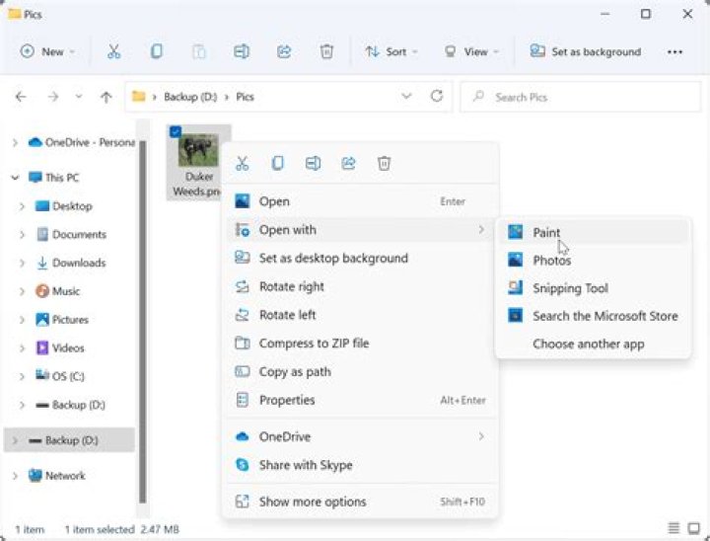Open the OneDrive submenu entry
This screenshot has height=541, width=710.
coord(361,436)
